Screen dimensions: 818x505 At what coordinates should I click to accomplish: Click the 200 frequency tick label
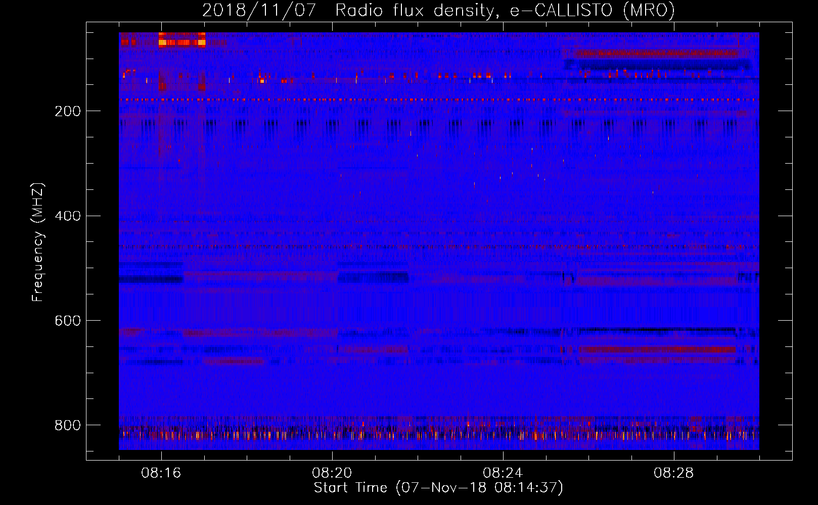click(68, 111)
